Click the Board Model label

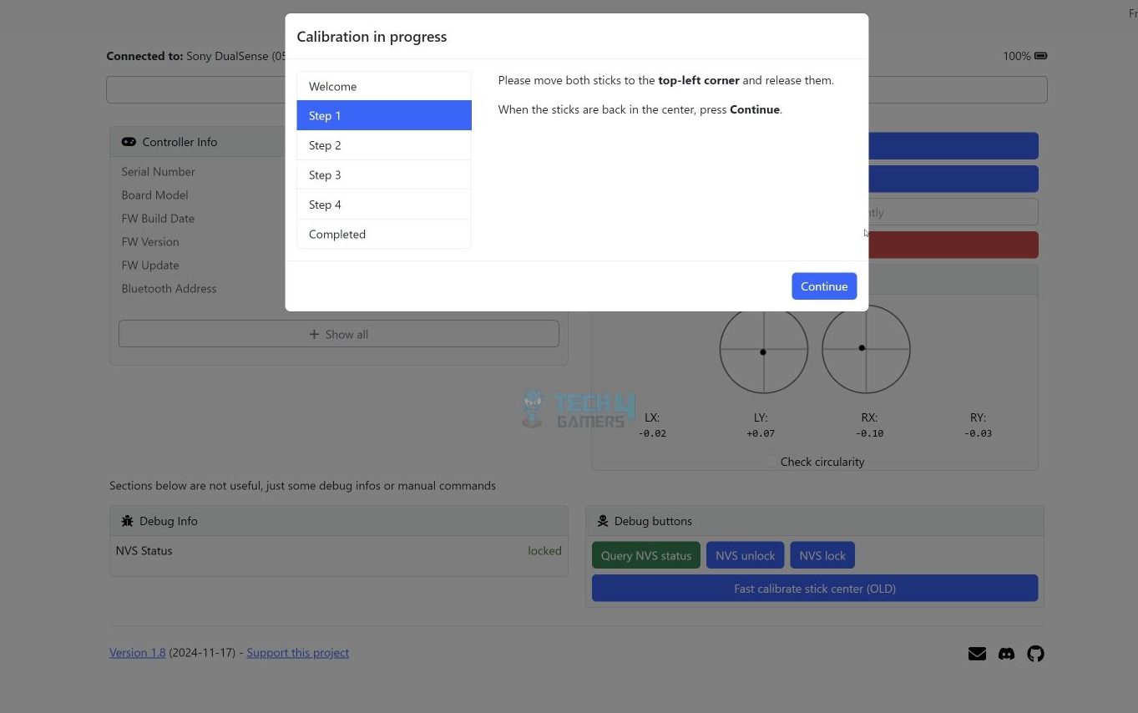[x=154, y=195]
